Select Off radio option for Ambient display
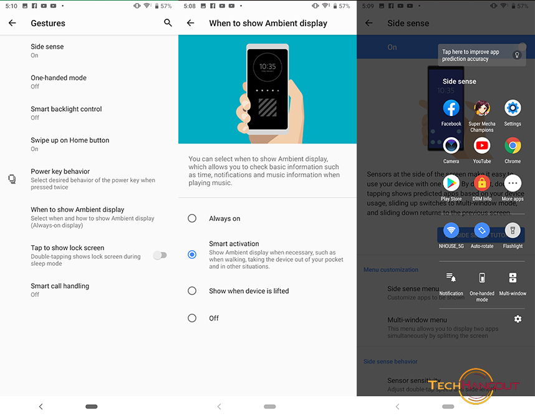Image resolution: width=535 pixels, height=416 pixels. (192, 318)
